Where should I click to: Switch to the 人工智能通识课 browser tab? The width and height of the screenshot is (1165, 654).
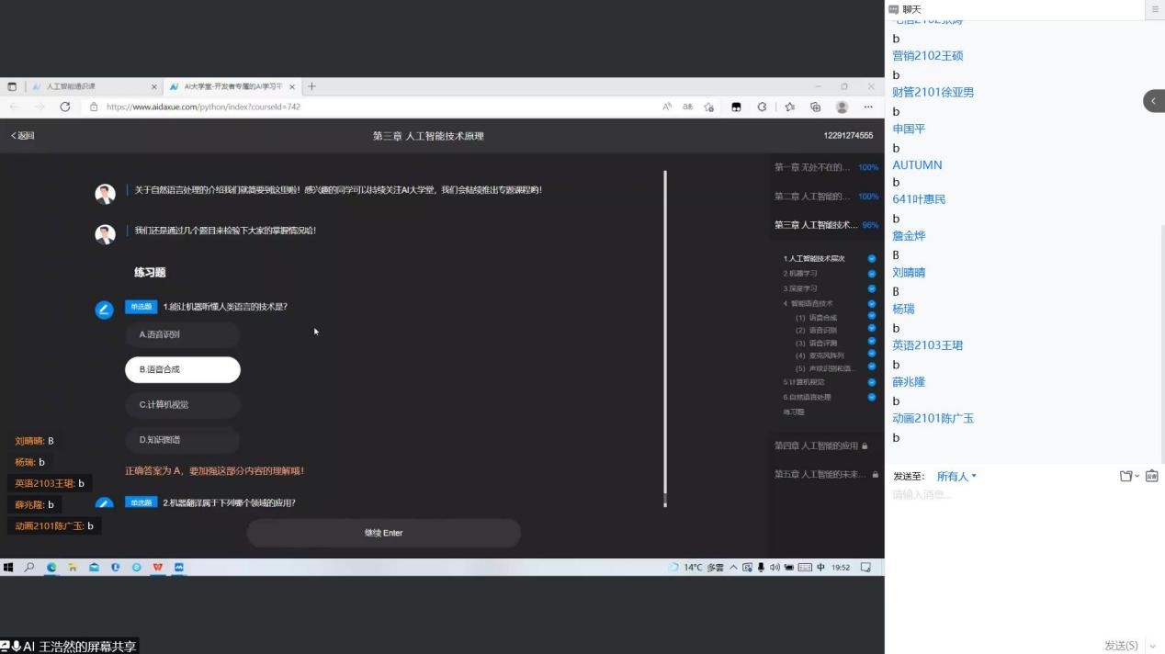(92, 86)
